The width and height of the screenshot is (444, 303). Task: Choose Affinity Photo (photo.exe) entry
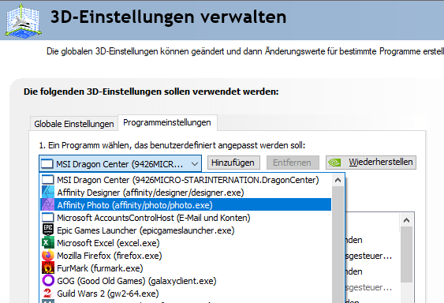tap(186, 204)
